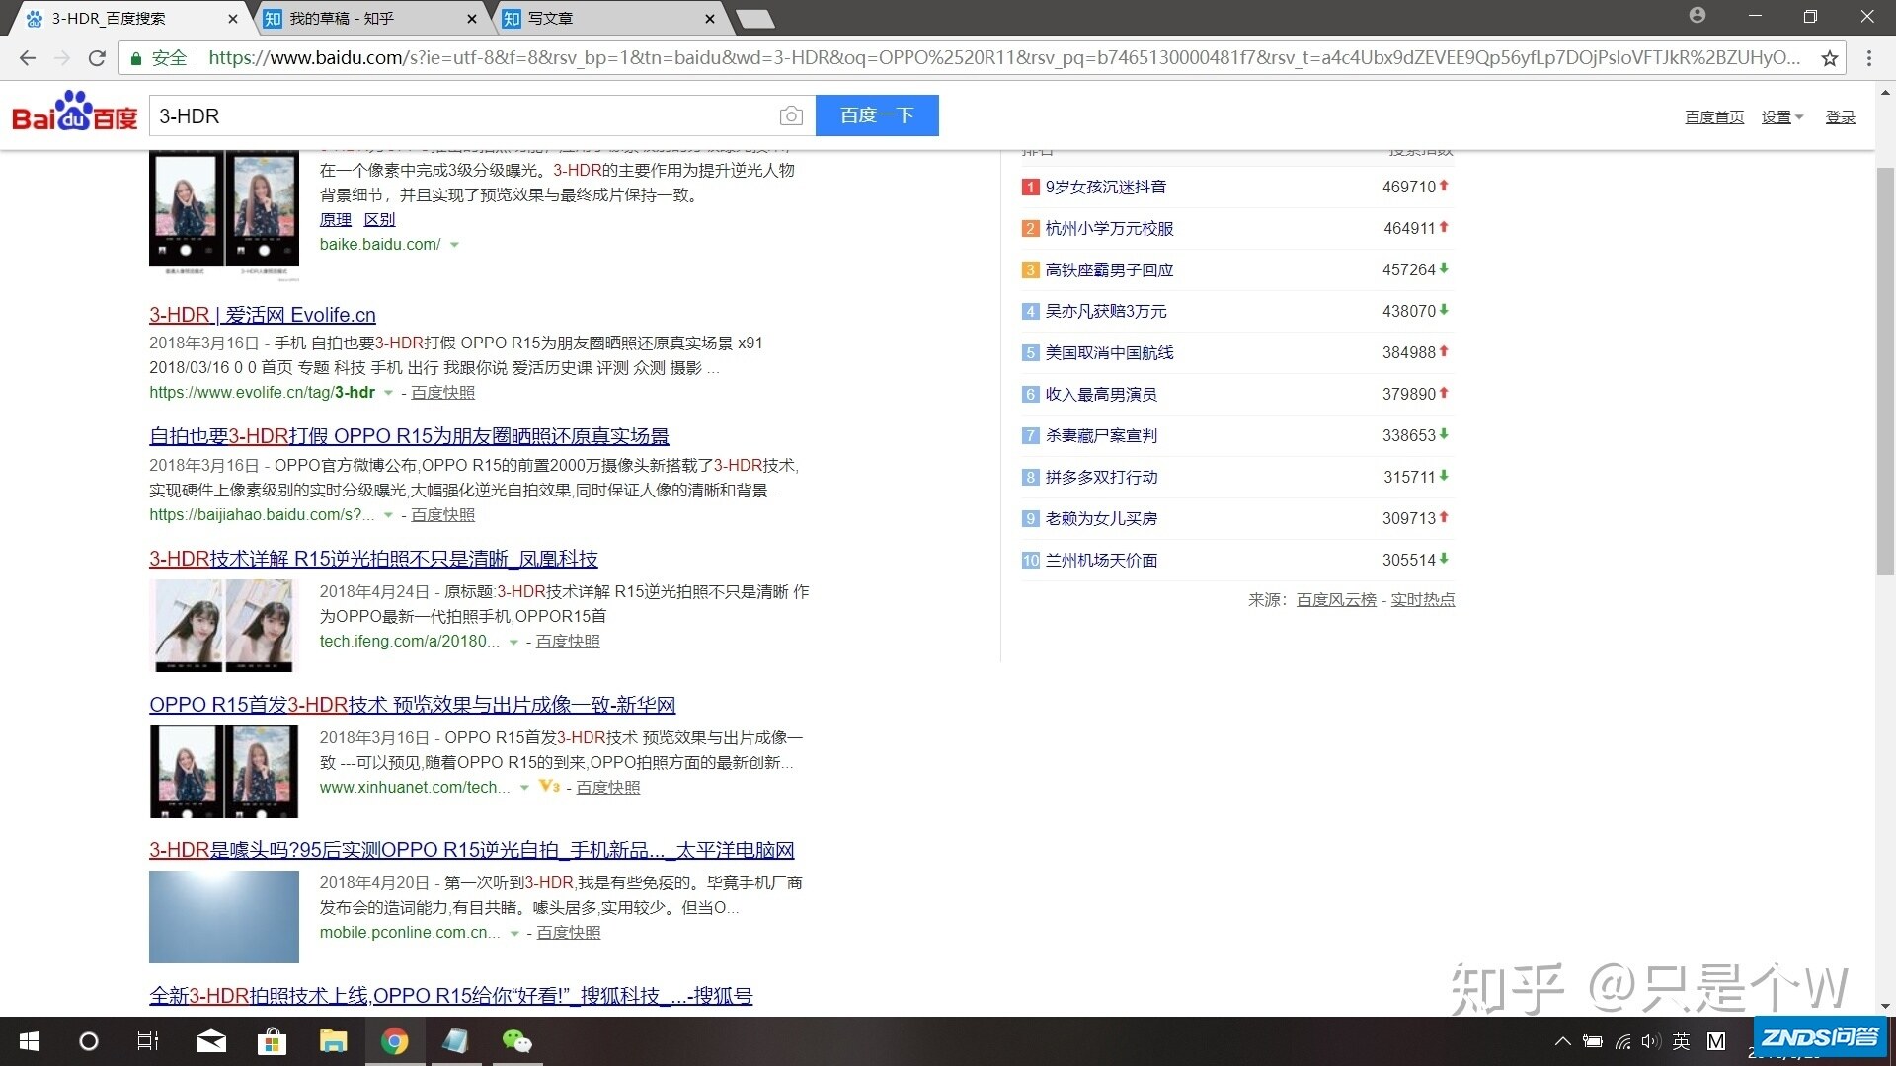Click the browser address bar URL
The width and height of the screenshot is (1896, 1066).
(1003, 58)
